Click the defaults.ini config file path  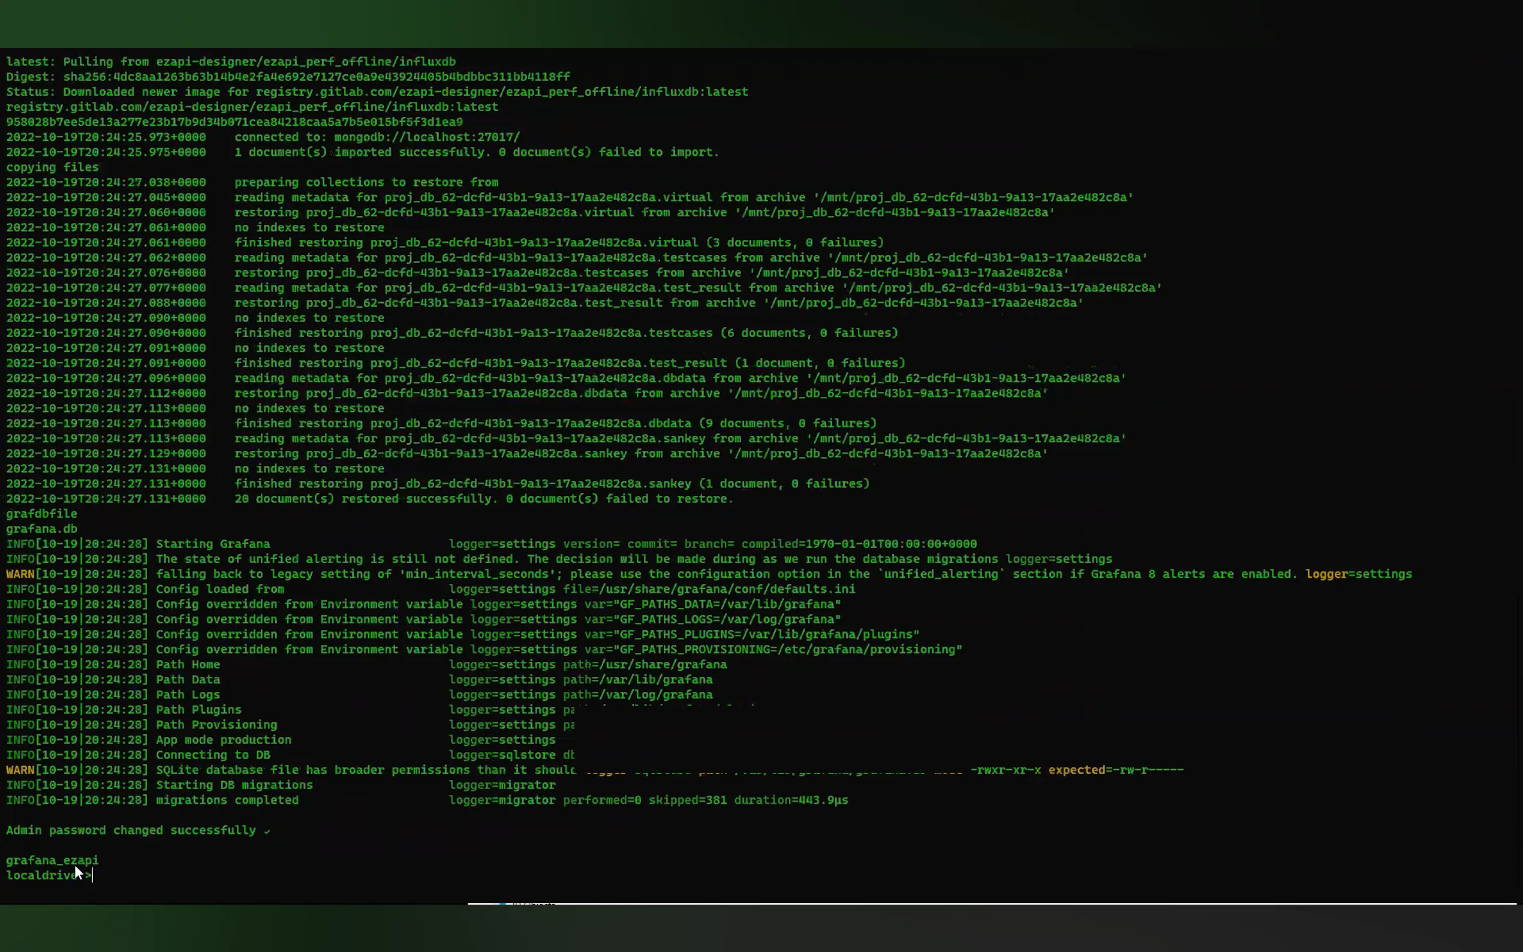(727, 589)
